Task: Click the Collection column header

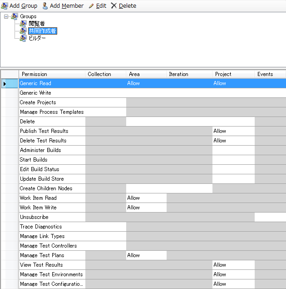Action: coord(106,74)
